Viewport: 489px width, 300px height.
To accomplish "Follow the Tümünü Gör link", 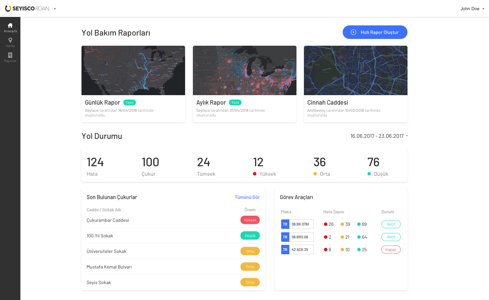I will pos(247,197).
